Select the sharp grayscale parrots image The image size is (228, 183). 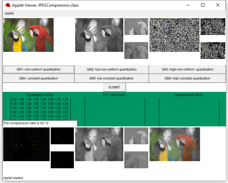click(x=99, y=35)
